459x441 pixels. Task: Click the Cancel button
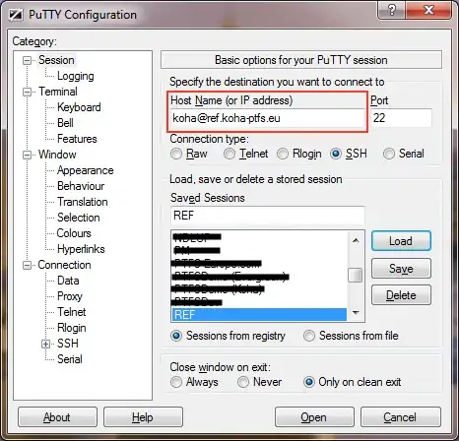400,417
